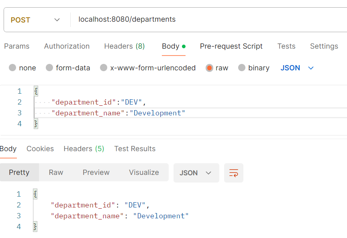Switch to the Params tab
The image size is (347, 238).
[x=17, y=46]
